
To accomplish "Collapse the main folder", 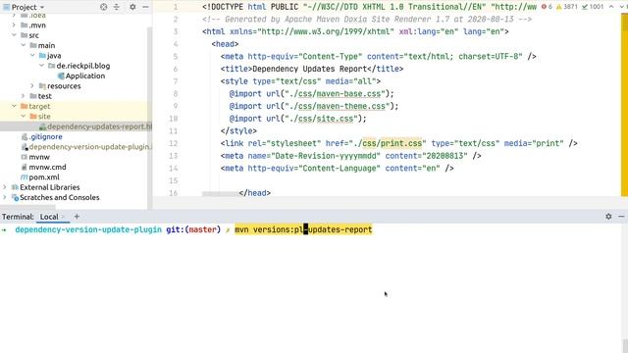I will pyautogui.click(x=24, y=45).
